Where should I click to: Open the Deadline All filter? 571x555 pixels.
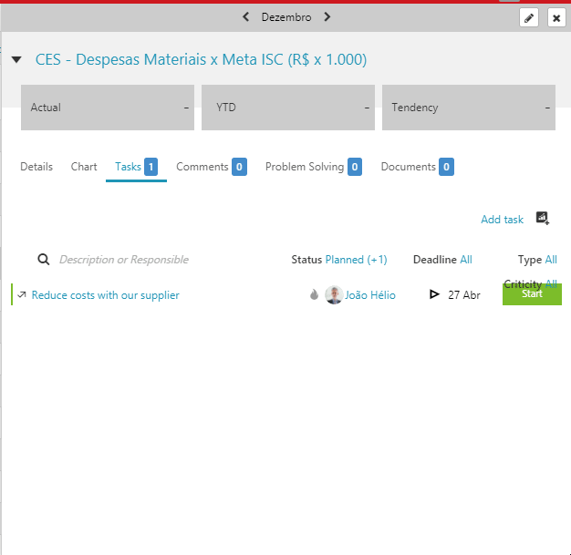(x=442, y=260)
